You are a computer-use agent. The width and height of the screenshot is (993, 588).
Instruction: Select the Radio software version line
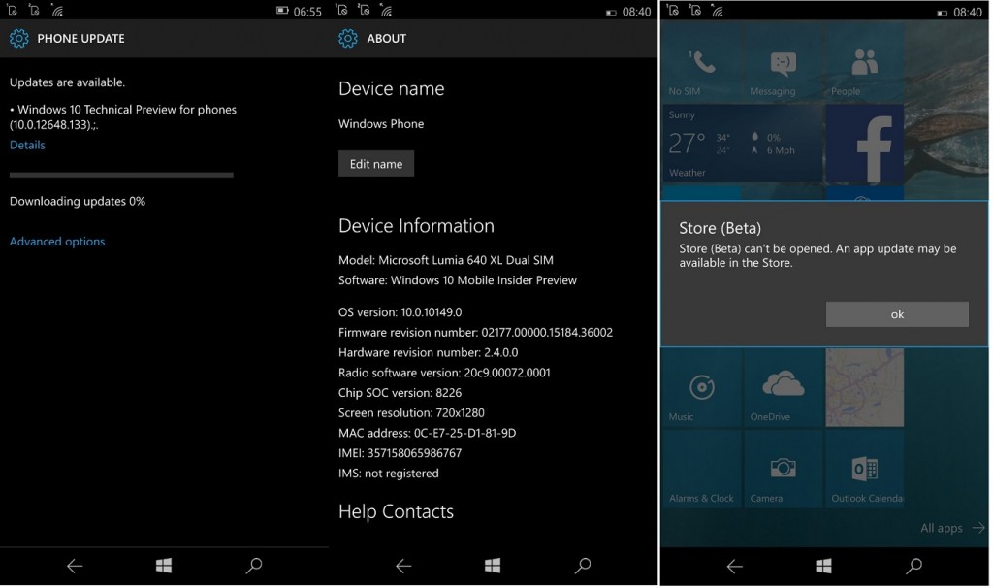(x=444, y=373)
